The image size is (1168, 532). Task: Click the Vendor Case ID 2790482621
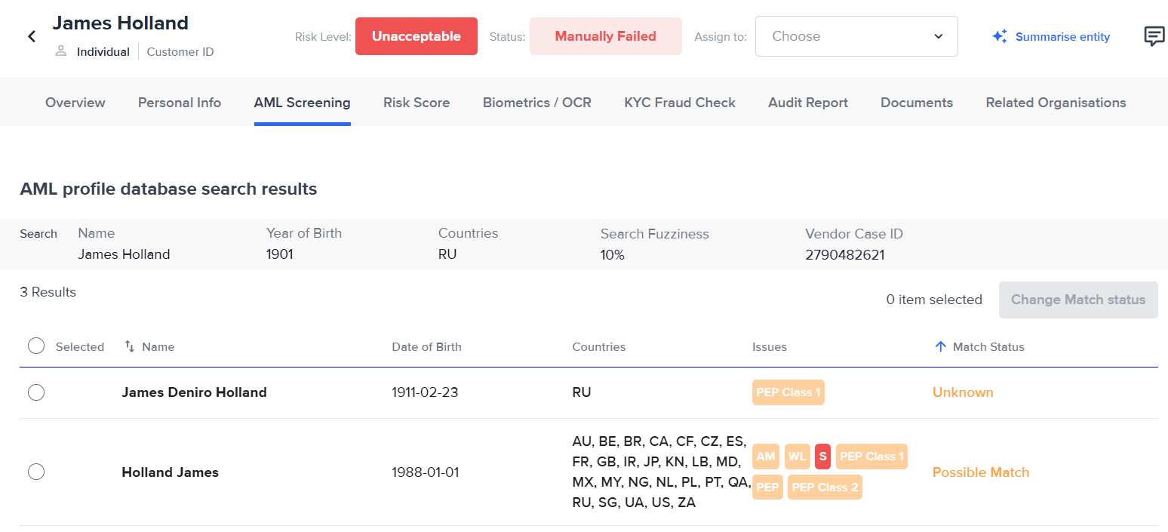click(x=845, y=254)
